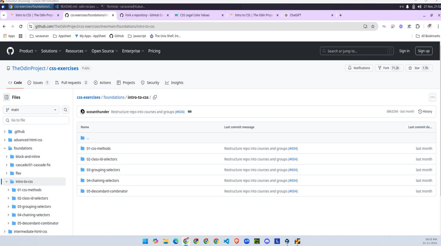Open the Projects tab
This screenshot has height=246, width=441.
(x=126, y=83)
